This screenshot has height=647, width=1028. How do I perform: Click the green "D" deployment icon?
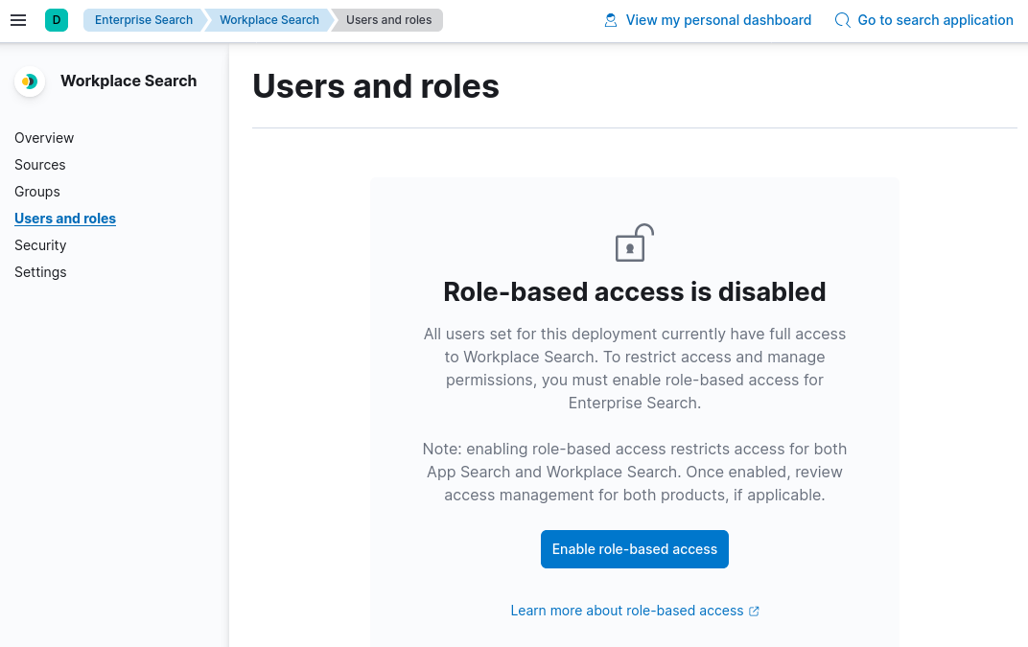56,19
